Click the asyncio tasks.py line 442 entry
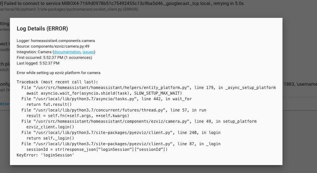 pyautogui.click(x=107, y=99)
